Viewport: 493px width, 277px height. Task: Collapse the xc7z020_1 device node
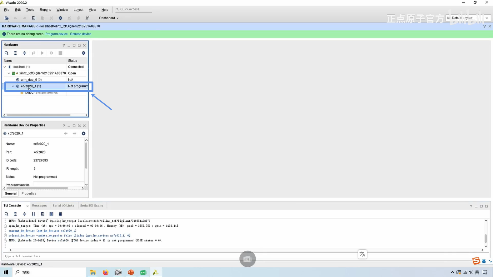[x=13, y=86]
